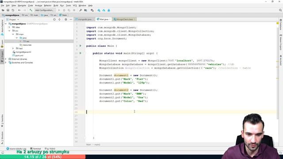This screenshot has width=283, height=159.
Task: Switch to the MongoClient.class editor tab
Action: 125,19
